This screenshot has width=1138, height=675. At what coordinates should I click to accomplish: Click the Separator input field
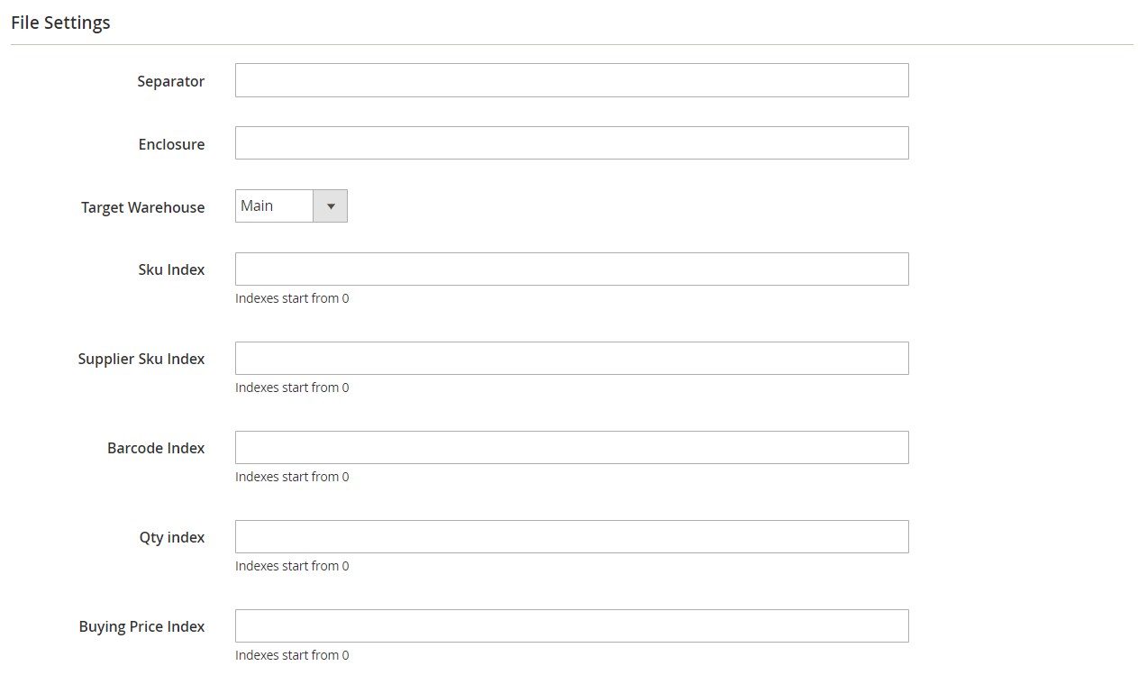pos(571,80)
